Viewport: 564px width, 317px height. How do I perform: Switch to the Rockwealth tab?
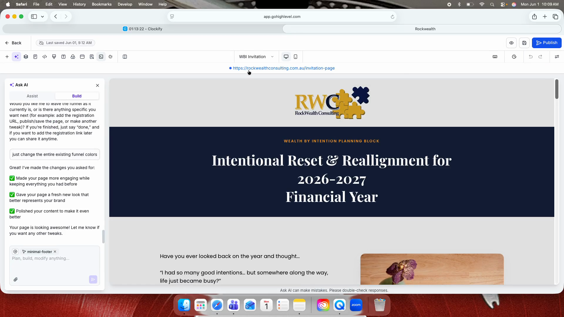pyautogui.click(x=422, y=29)
